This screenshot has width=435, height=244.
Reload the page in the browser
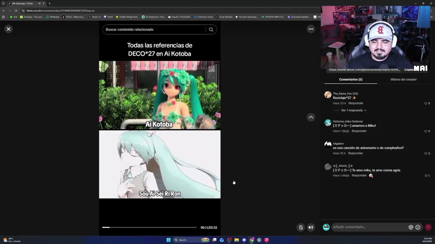[x=16, y=11]
